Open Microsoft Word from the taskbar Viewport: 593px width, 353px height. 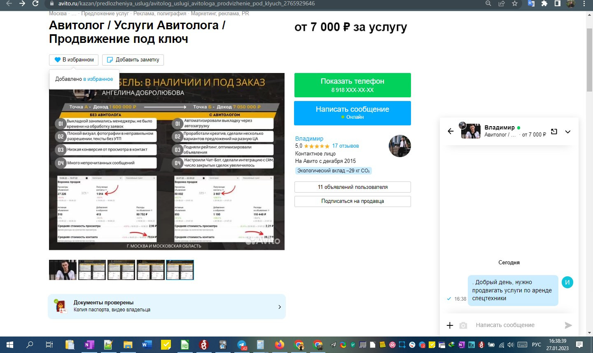[x=147, y=345]
